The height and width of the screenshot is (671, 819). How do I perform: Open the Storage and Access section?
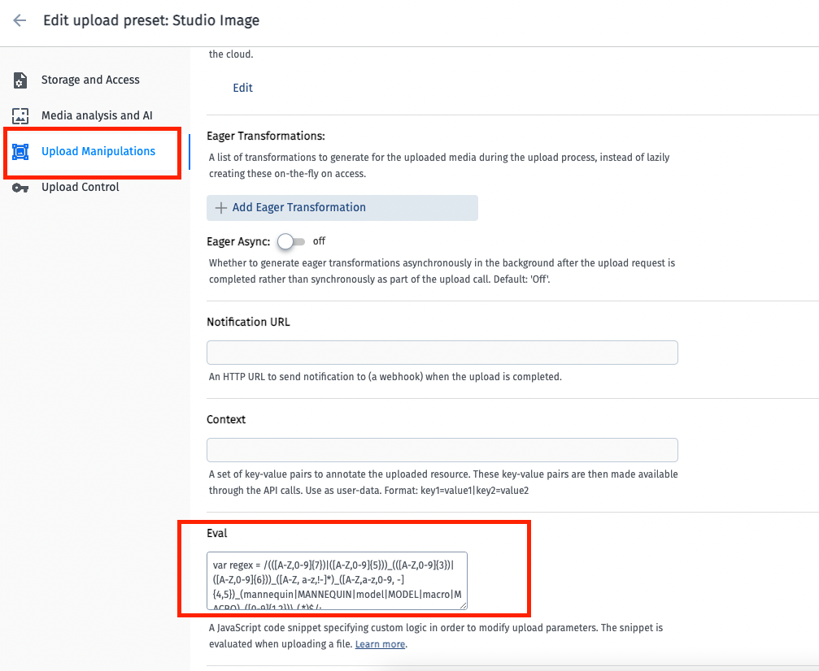[x=90, y=80]
